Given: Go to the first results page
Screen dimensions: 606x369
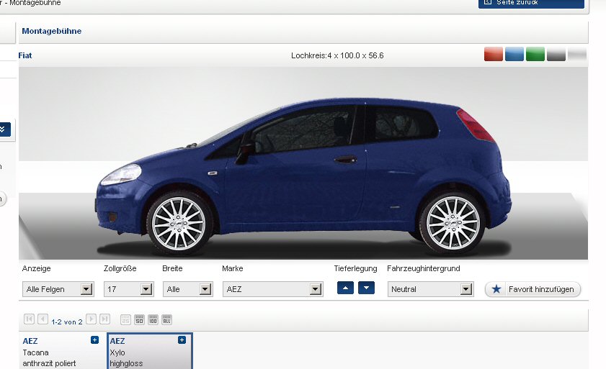Looking at the screenshot, I should click(29, 319).
